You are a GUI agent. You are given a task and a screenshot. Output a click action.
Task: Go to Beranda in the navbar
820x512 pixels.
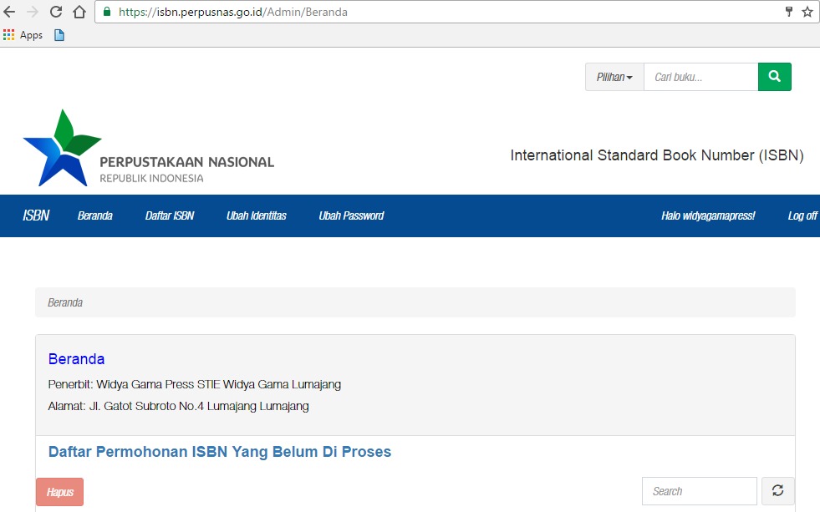click(x=95, y=215)
